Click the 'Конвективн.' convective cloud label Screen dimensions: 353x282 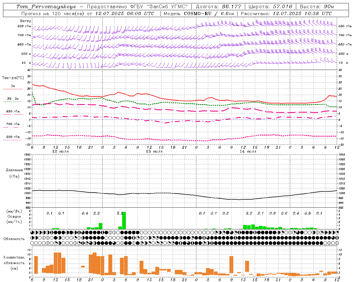14,257
